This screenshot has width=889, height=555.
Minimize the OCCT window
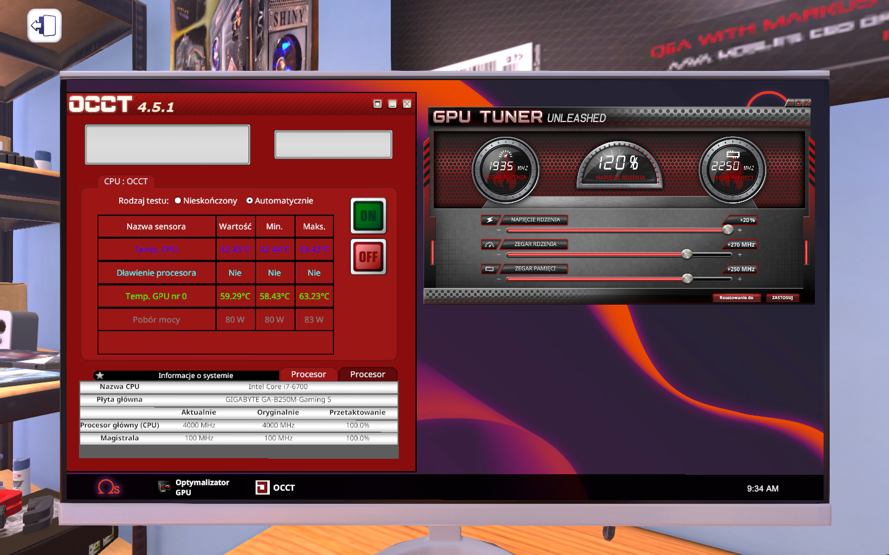click(x=392, y=104)
